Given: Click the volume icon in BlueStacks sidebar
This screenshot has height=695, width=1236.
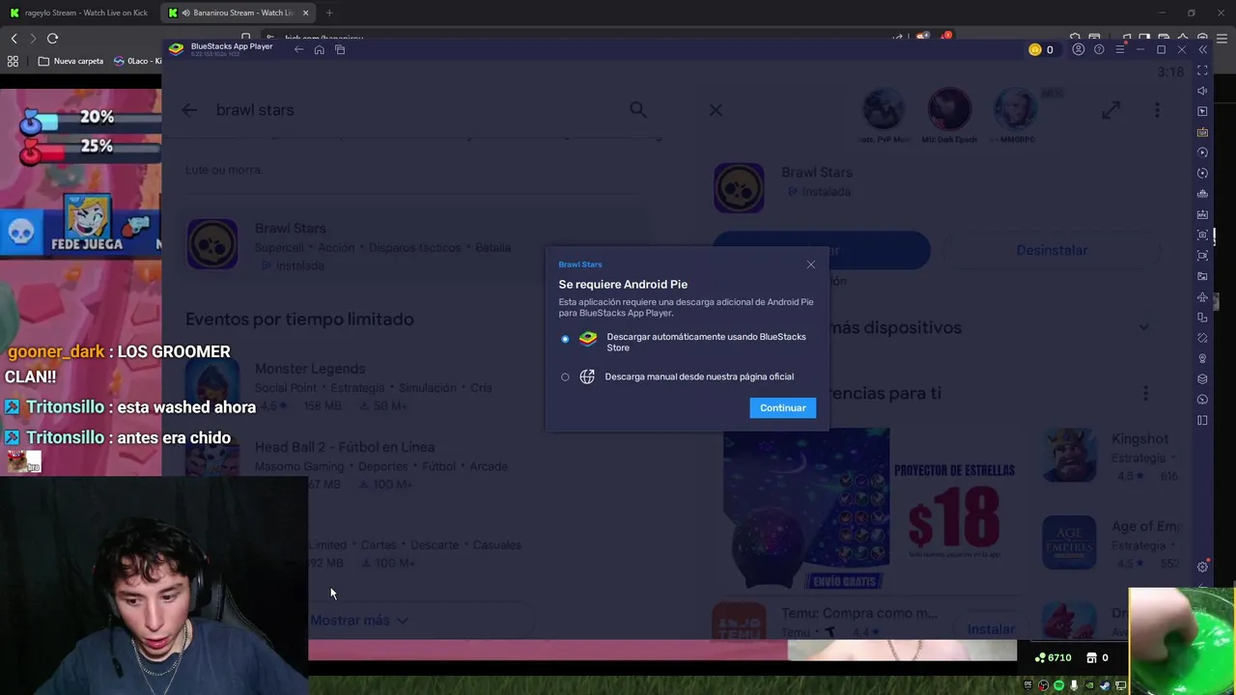Looking at the screenshot, I should pos(1202,91).
